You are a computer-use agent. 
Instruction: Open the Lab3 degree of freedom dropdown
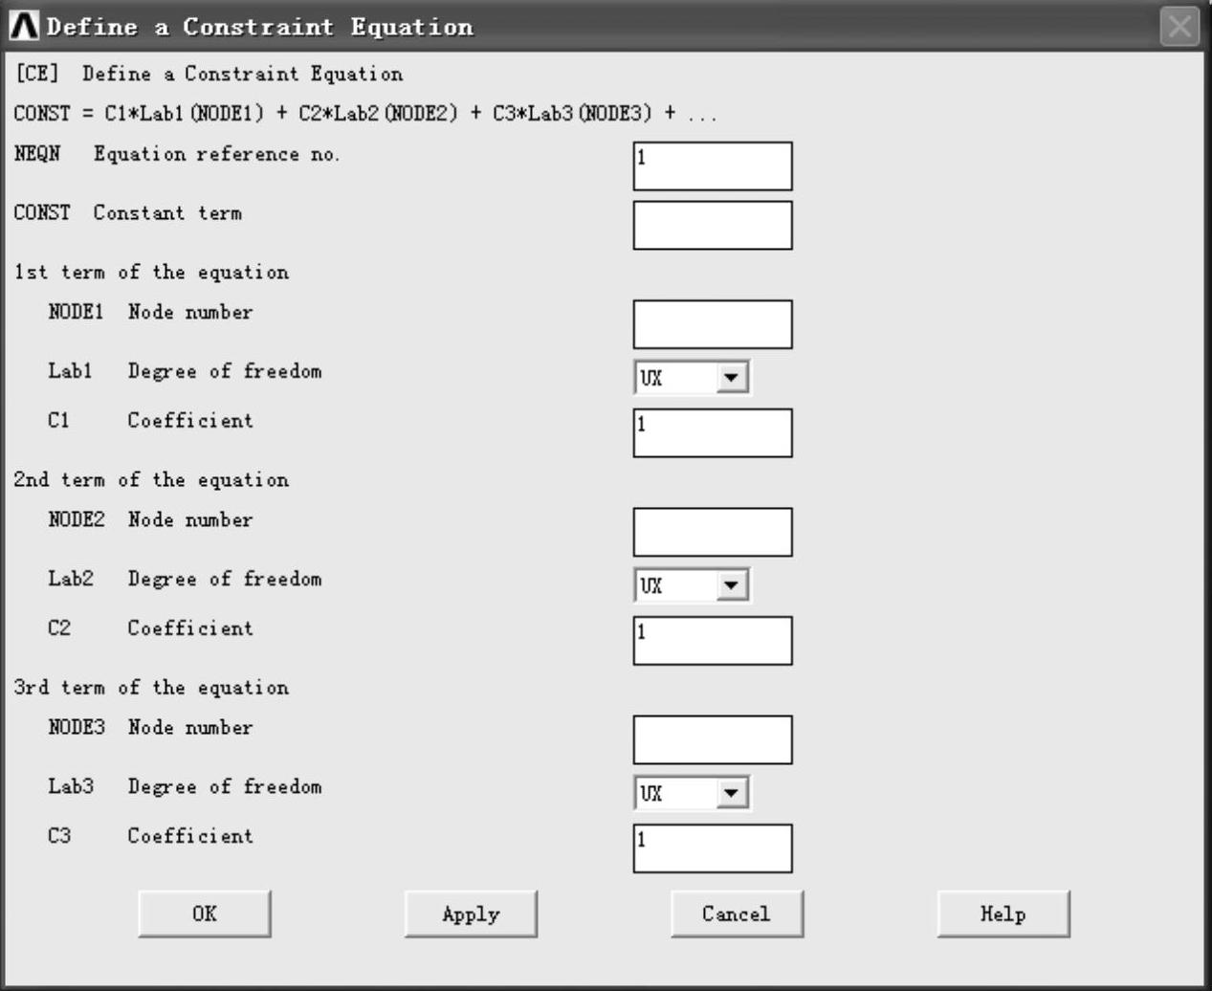point(732,793)
